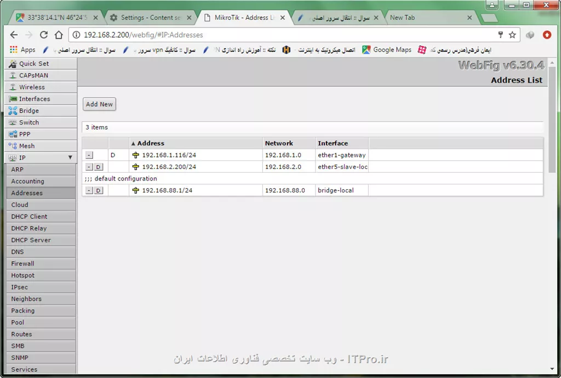Open Apps bookmarks shortcut
Image resolution: width=561 pixels, height=378 pixels.
[x=22, y=50]
